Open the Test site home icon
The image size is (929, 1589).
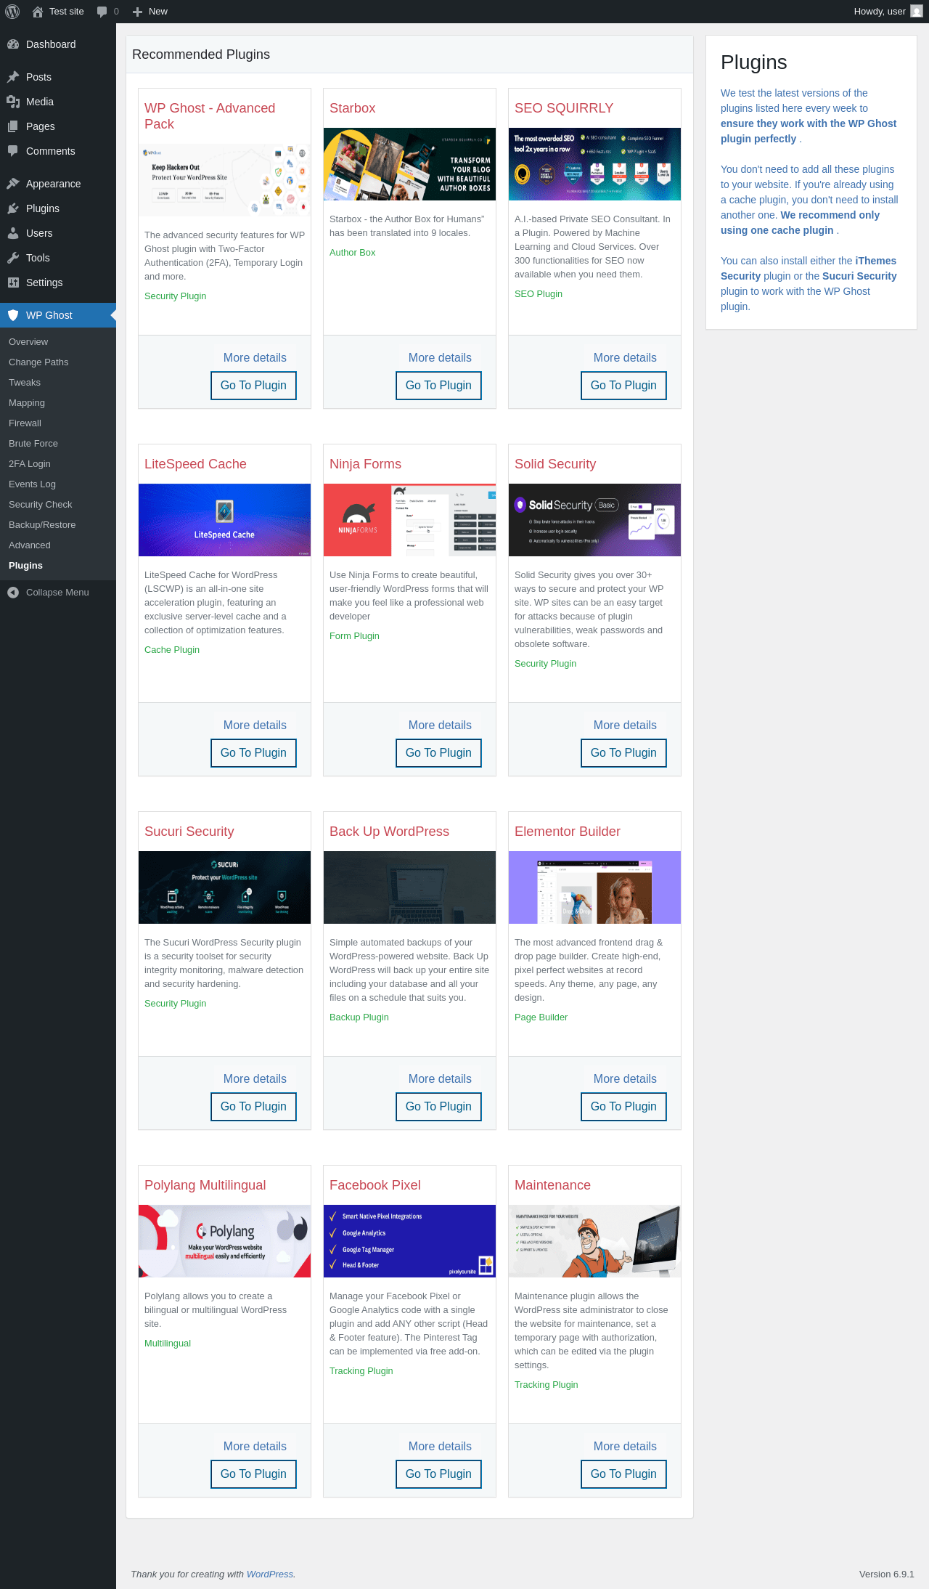click(38, 12)
